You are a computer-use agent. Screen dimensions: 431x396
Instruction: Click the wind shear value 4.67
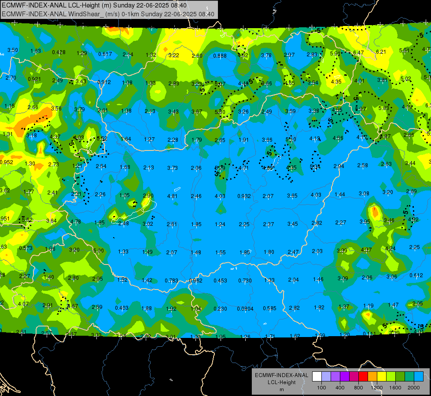point(73,306)
